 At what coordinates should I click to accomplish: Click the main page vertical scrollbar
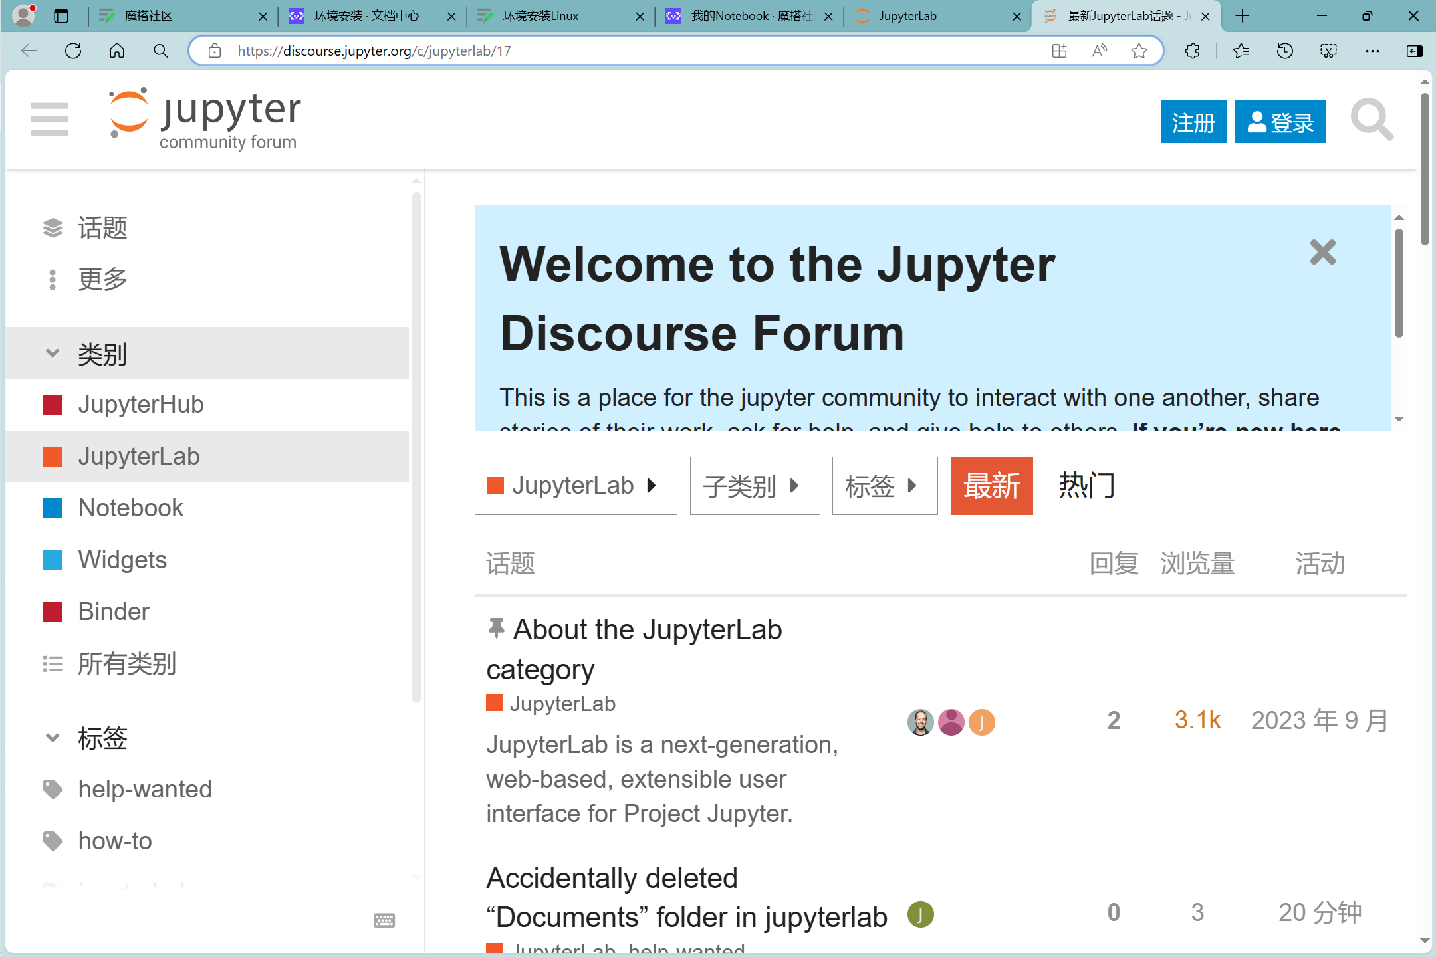[x=1425, y=169]
